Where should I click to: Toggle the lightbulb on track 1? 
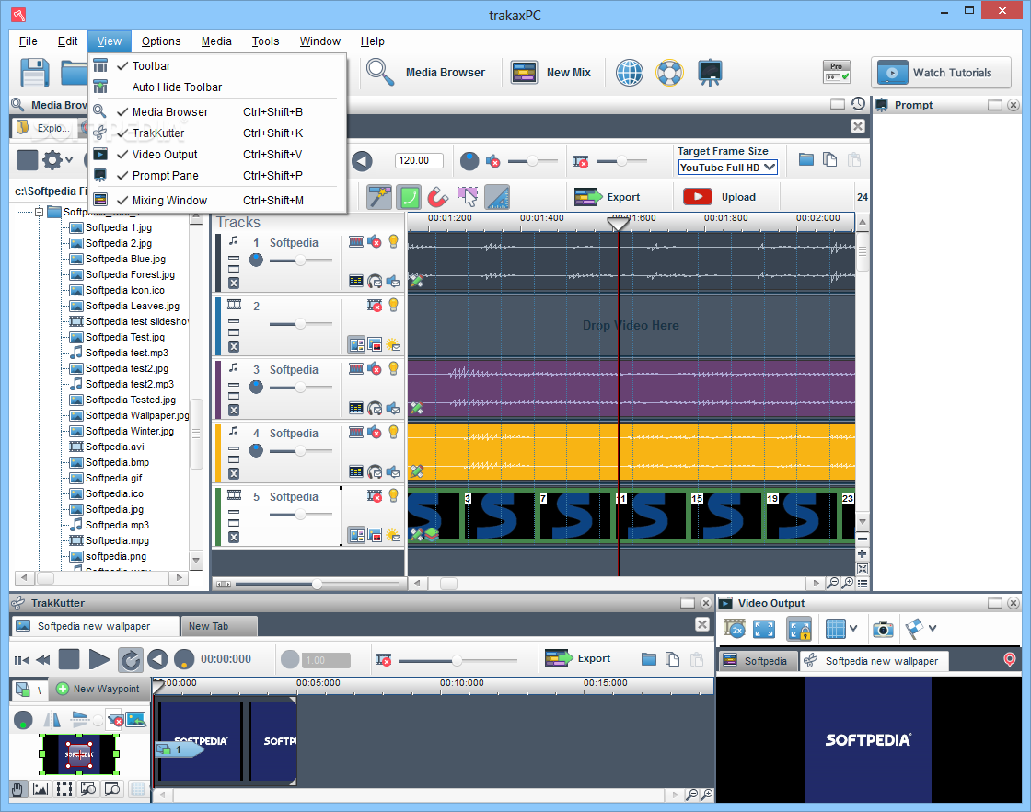pyautogui.click(x=393, y=241)
